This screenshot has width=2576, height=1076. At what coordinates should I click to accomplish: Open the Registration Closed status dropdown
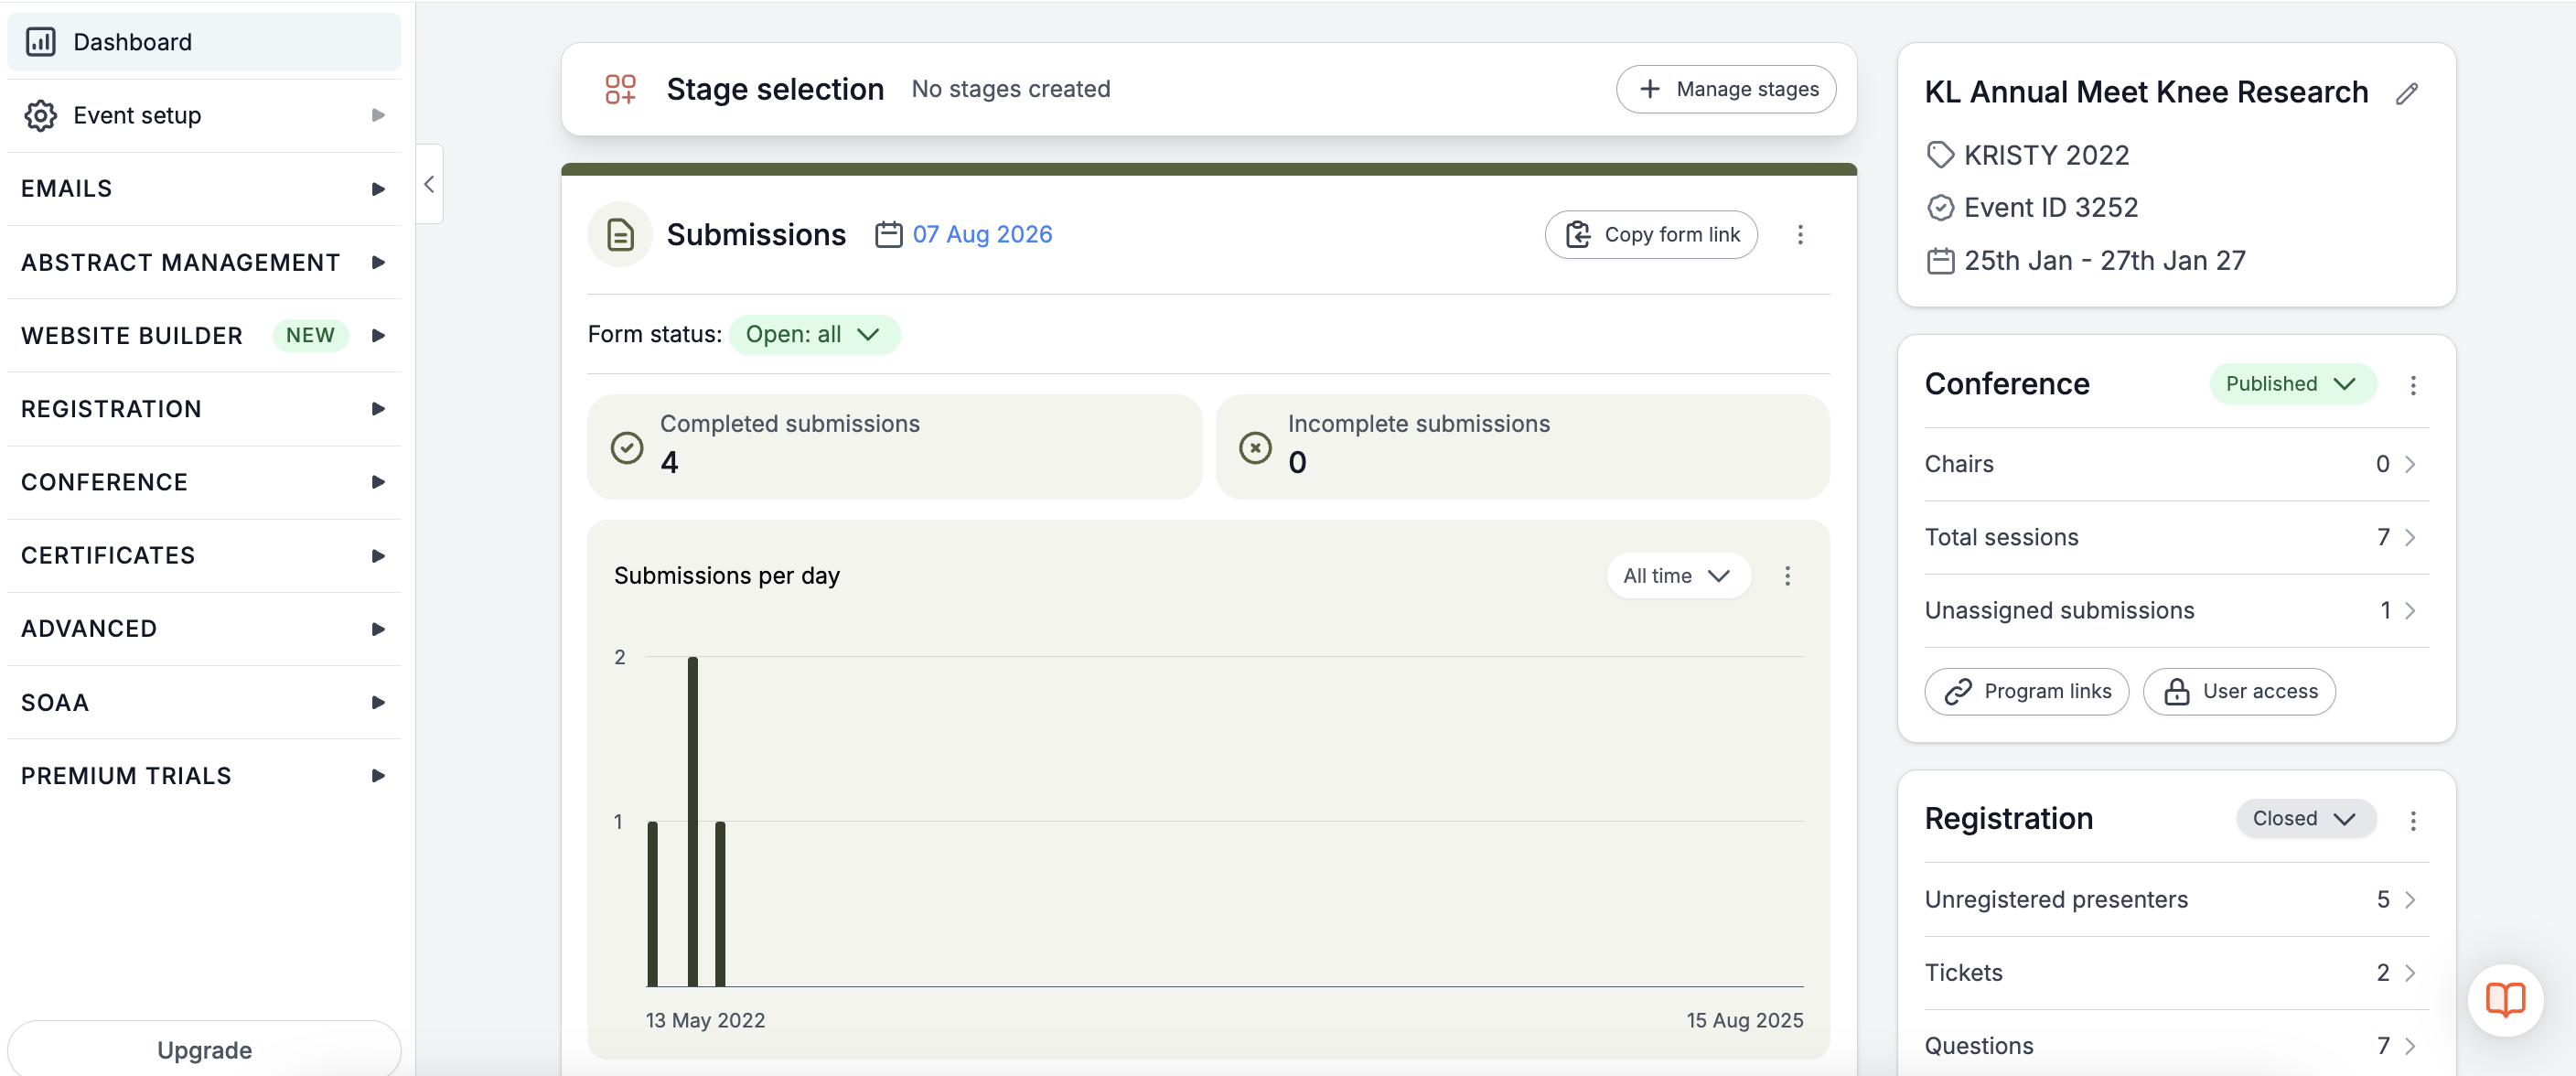click(2306, 818)
